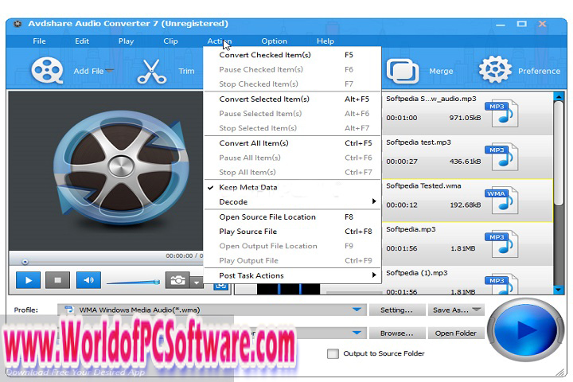Close the open Action menu
573x382 pixels.
pyautogui.click(x=220, y=41)
